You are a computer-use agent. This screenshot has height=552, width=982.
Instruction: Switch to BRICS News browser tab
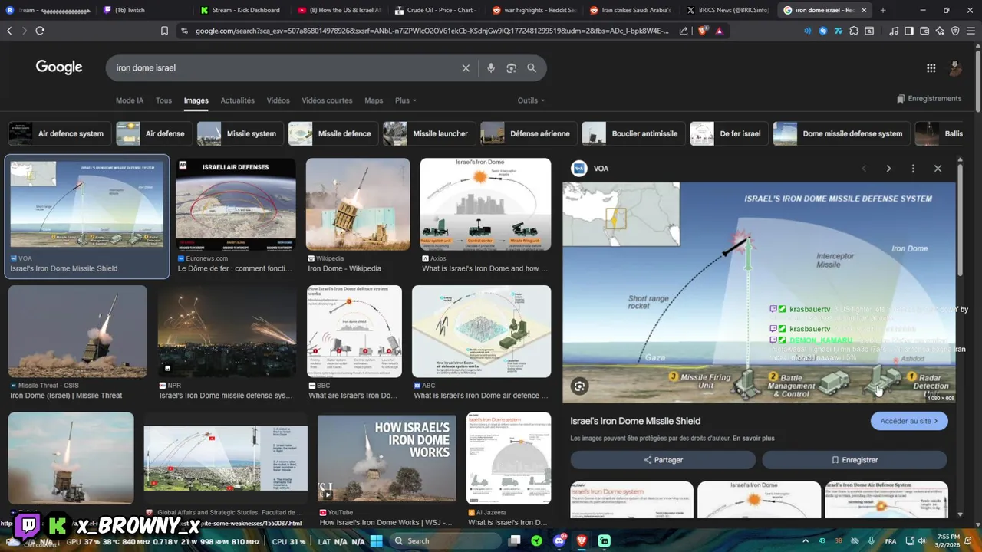pyautogui.click(x=728, y=10)
